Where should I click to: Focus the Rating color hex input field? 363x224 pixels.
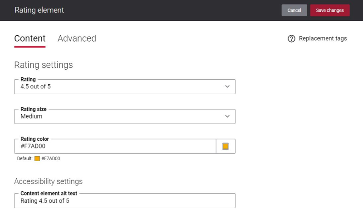[x=115, y=146]
